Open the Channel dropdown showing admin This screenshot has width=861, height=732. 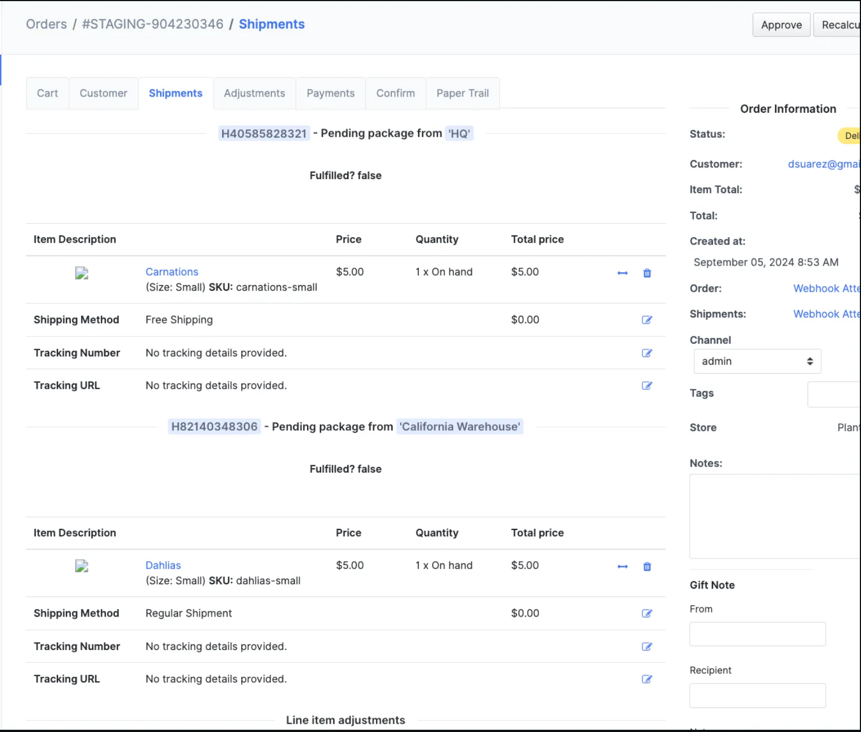(x=757, y=361)
